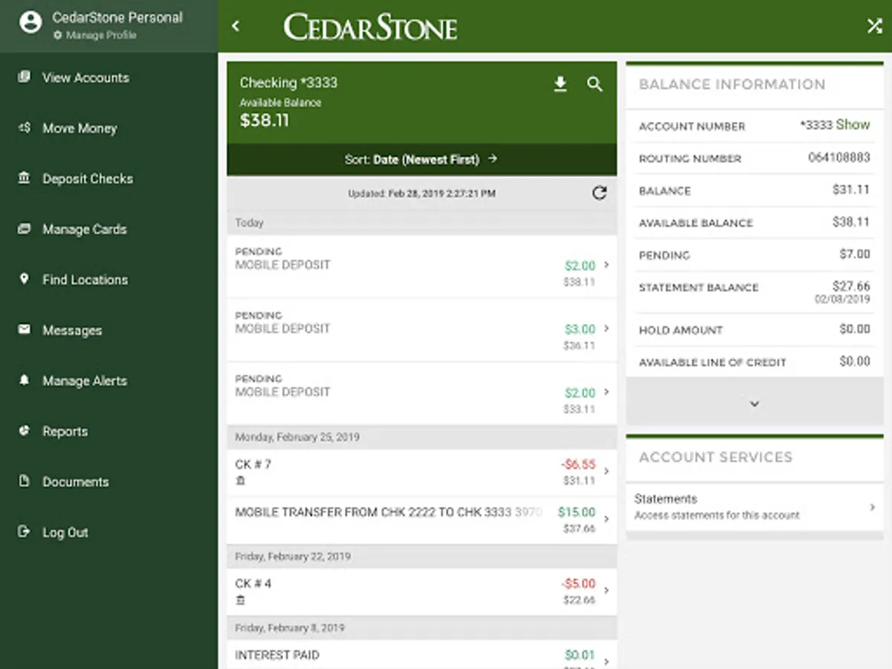Image resolution: width=892 pixels, height=669 pixels.
Task: Expand the $2.00 deposit with balance $38.11
Action: click(x=607, y=265)
